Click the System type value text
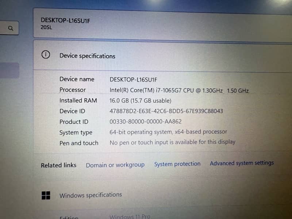 (x=168, y=132)
